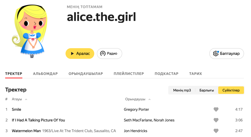The height and width of the screenshot is (137, 251).
Task: Open artist Gregory Porter link
Action: pos(136,109)
